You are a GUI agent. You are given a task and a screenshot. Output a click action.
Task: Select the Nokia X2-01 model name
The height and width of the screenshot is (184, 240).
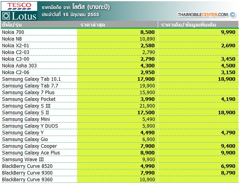point(15,46)
